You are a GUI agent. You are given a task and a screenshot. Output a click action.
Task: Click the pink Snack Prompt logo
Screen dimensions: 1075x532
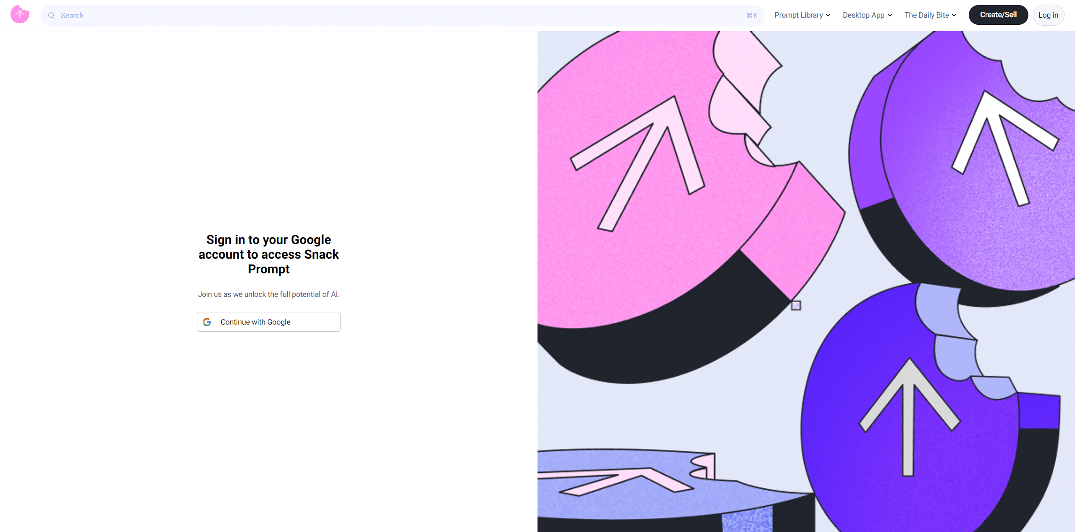tap(20, 14)
